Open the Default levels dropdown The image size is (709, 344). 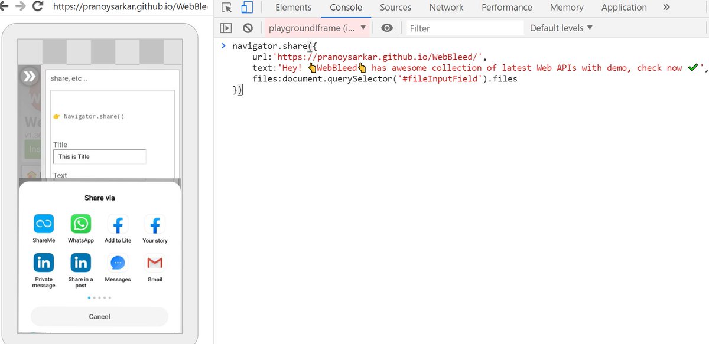[561, 28]
